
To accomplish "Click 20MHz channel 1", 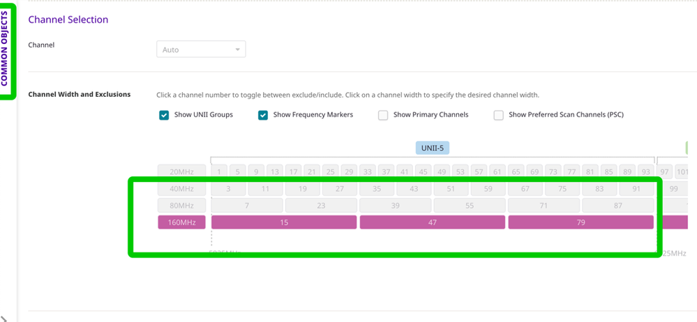I will pos(219,171).
